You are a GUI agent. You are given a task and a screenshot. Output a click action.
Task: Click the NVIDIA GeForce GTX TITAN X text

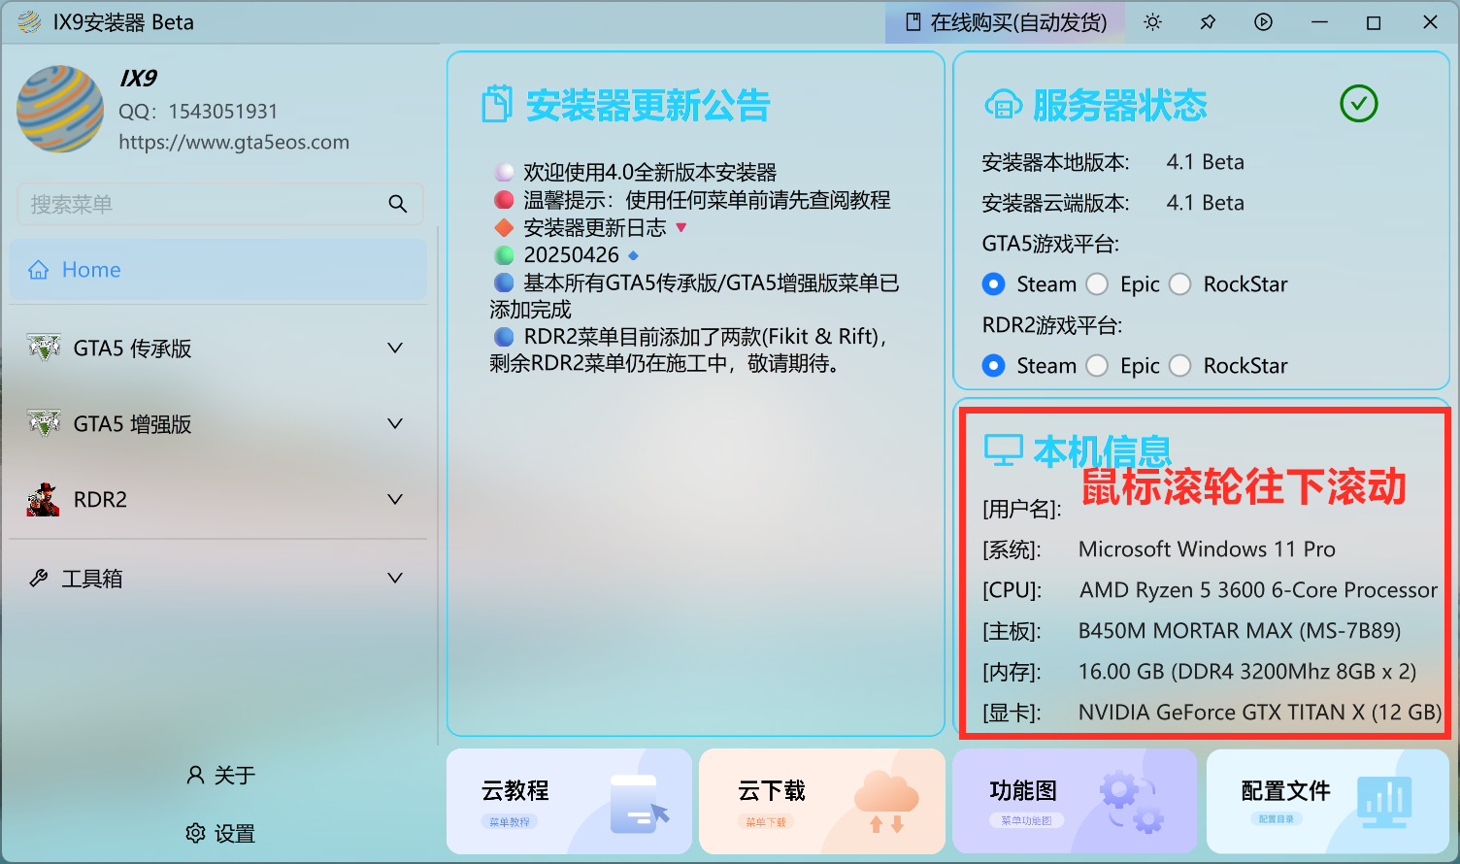[x=1260, y=713]
